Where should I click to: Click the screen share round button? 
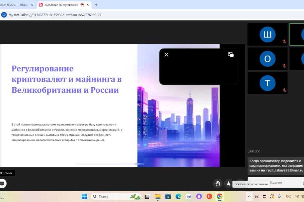pyautogui.click(x=2, y=184)
